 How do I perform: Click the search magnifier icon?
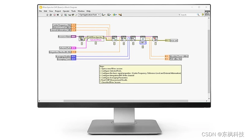[198, 15]
